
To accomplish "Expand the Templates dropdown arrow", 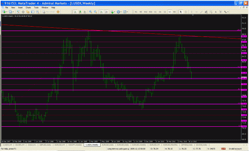I will (x=127, y=12).
